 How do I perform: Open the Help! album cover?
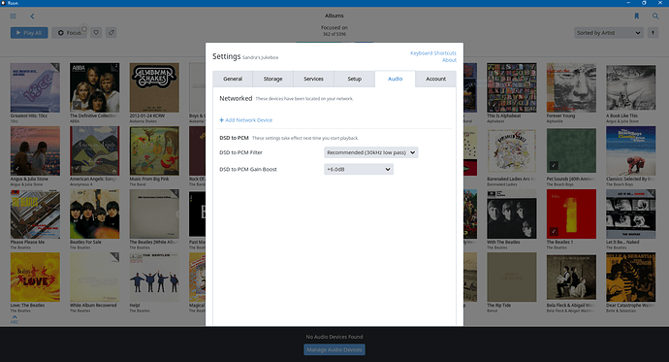[154, 278]
